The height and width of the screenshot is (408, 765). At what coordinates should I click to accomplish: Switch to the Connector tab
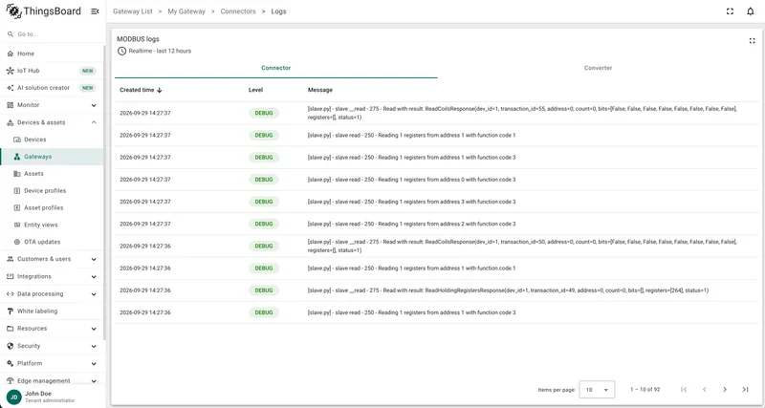click(276, 68)
